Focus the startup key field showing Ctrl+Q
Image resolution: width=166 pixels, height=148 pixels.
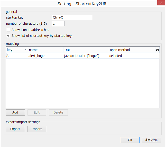click(72, 18)
